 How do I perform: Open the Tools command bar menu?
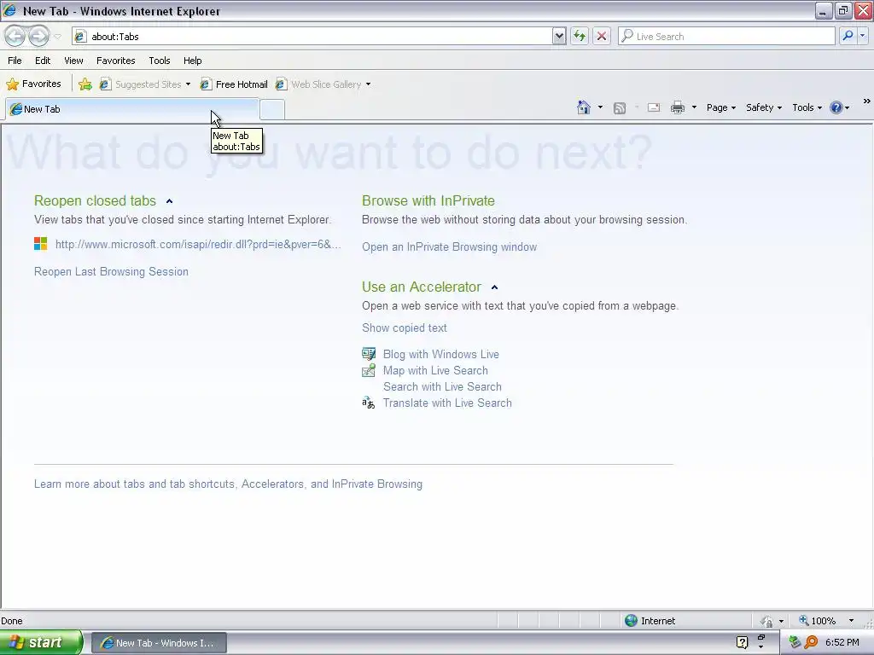coord(807,107)
